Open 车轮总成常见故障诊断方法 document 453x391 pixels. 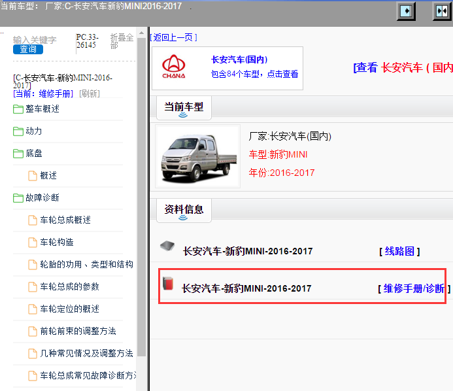point(88,376)
